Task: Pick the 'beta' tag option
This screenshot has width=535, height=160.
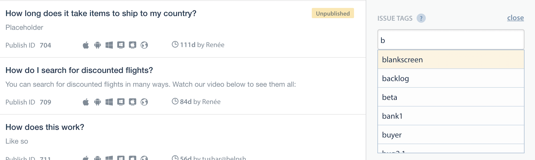Action: (451, 97)
